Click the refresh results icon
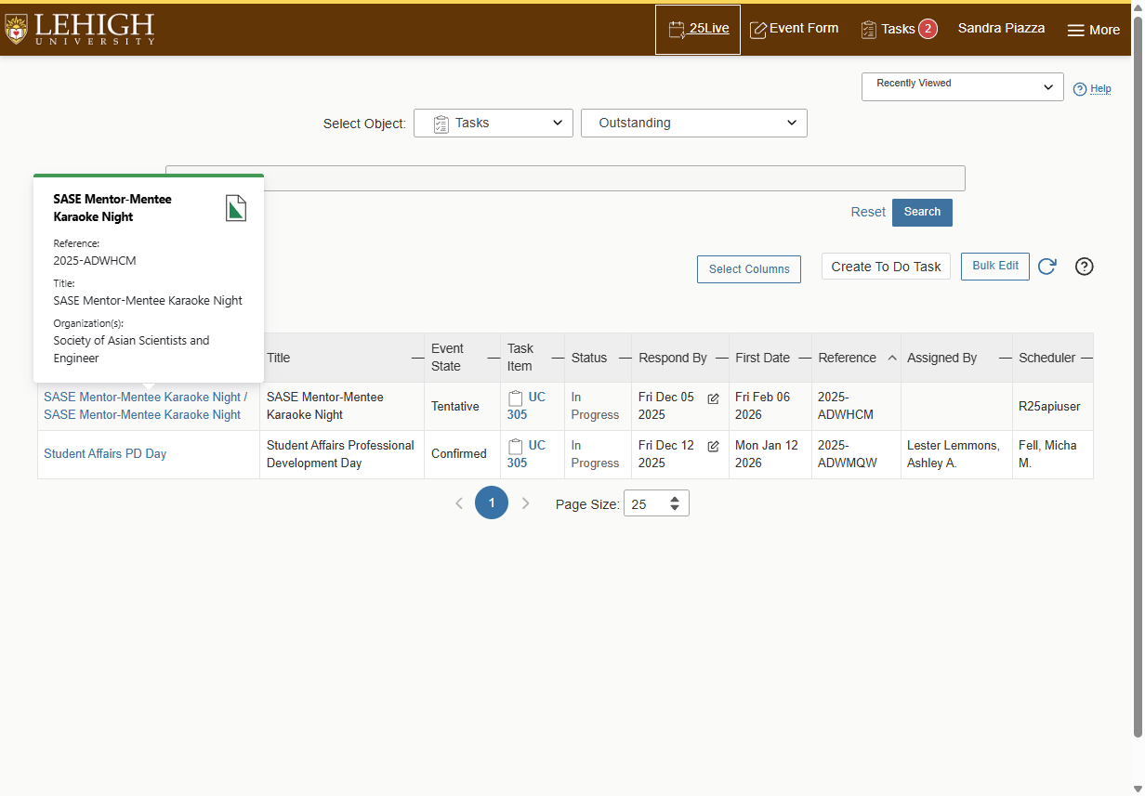 pos(1046,267)
